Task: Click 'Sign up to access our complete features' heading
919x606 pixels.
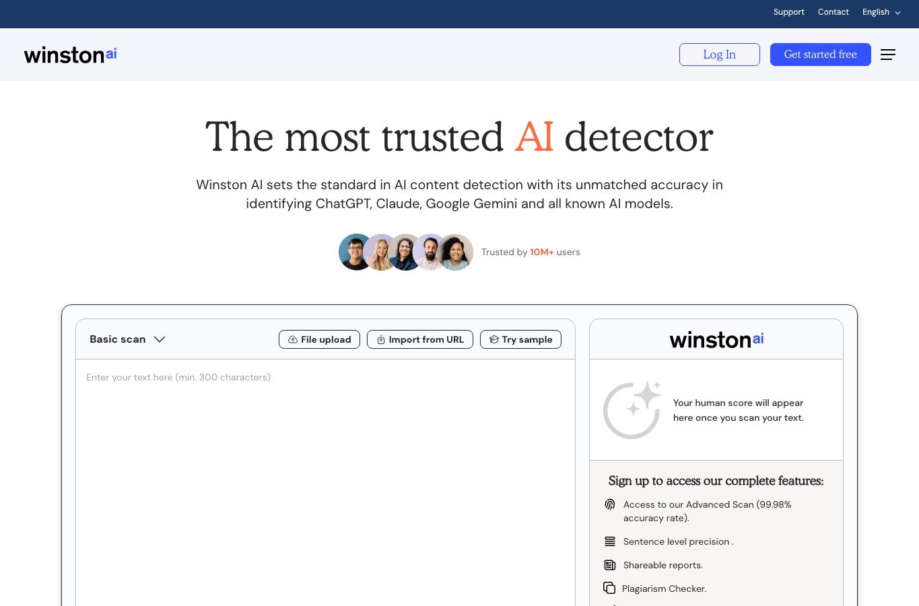Action: pos(716,481)
